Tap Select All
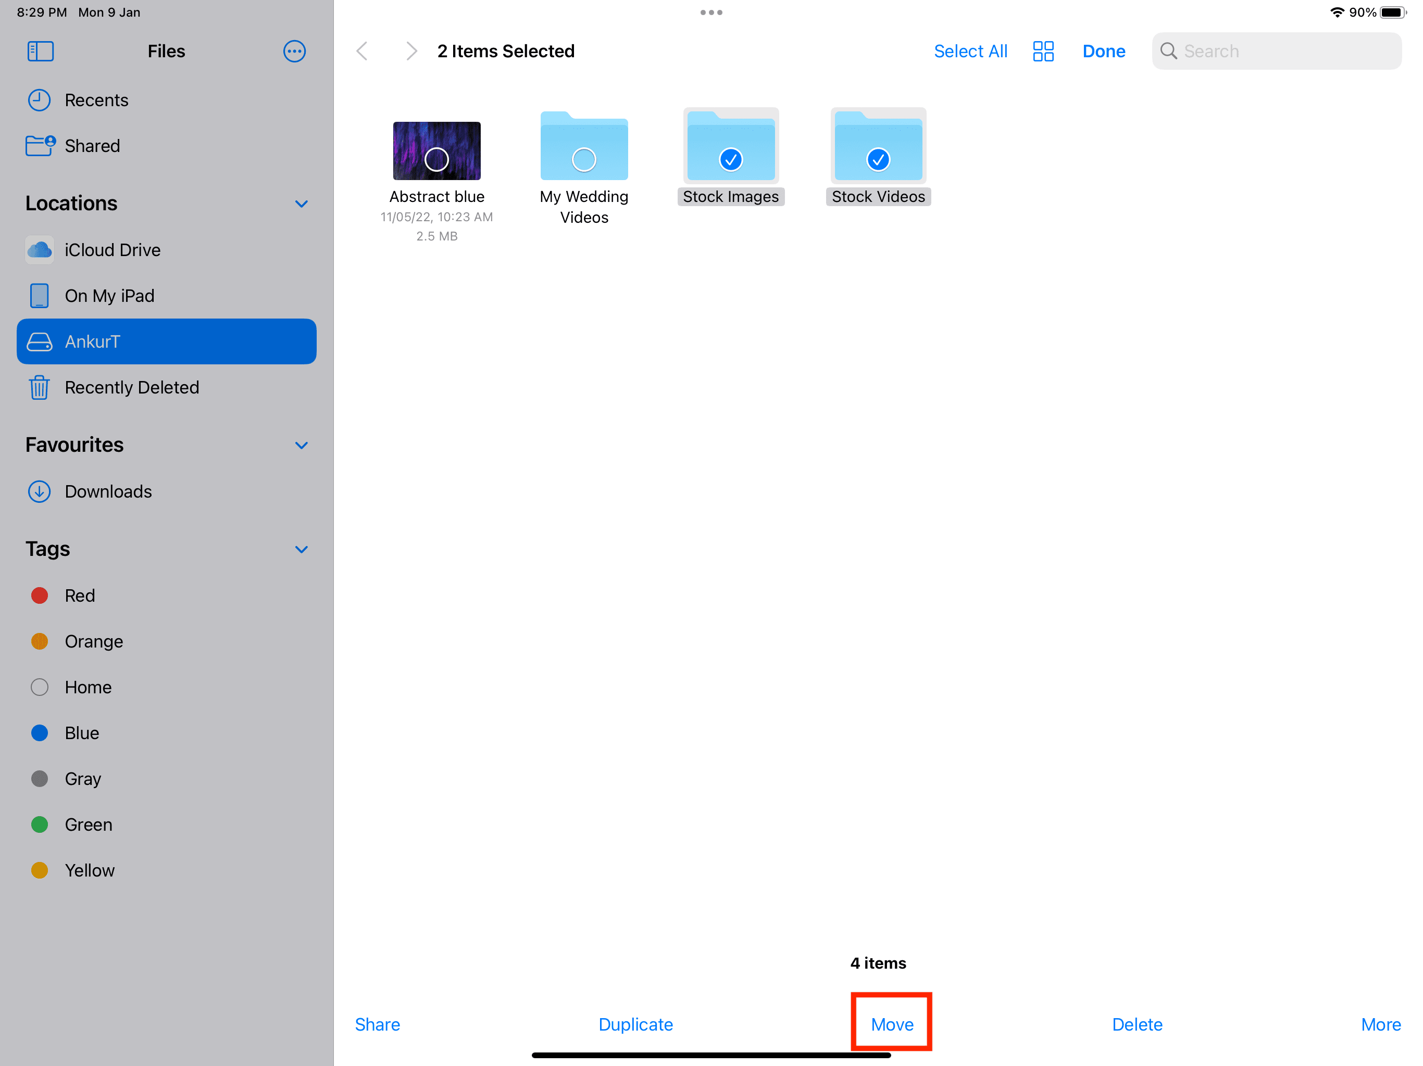1423x1066 pixels. click(x=970, y=52)
